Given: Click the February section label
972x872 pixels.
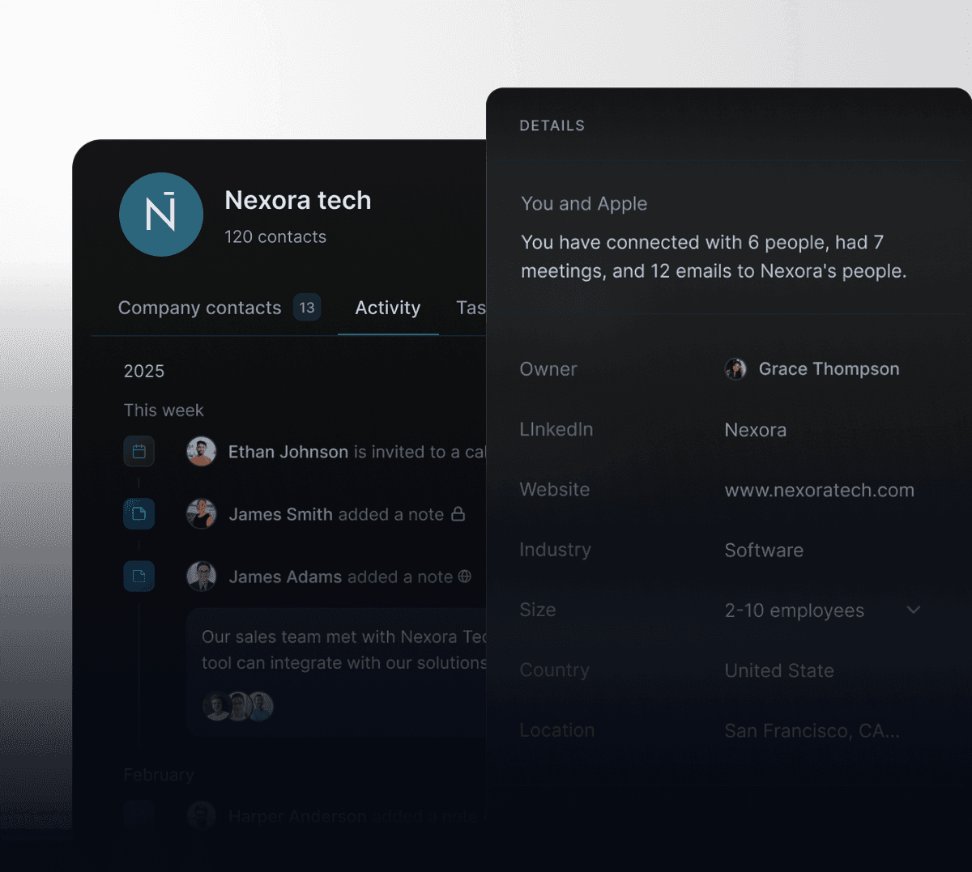Looking at the screenshot, I should point(159,775).
